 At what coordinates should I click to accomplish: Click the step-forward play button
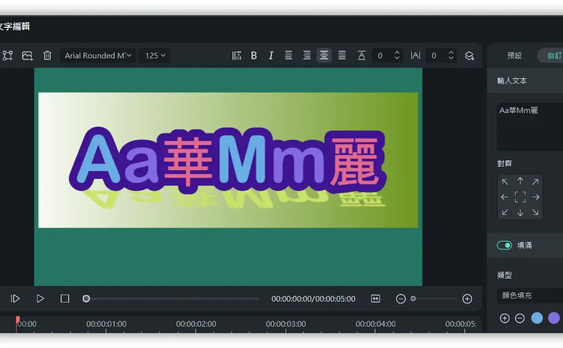point(15,299)
